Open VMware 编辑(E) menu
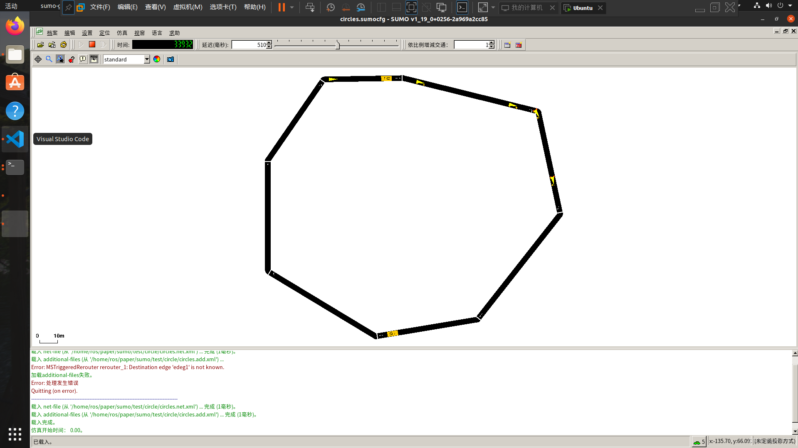This screenshot has height=448, width=798. click(128, 7)
